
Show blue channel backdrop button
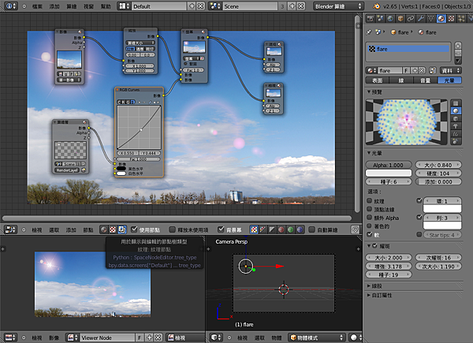(300, 230)
